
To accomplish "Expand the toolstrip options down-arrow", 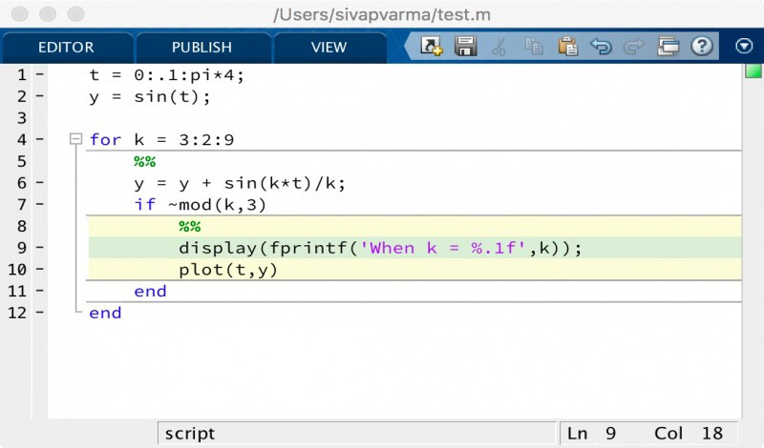I will click(744, 46).
